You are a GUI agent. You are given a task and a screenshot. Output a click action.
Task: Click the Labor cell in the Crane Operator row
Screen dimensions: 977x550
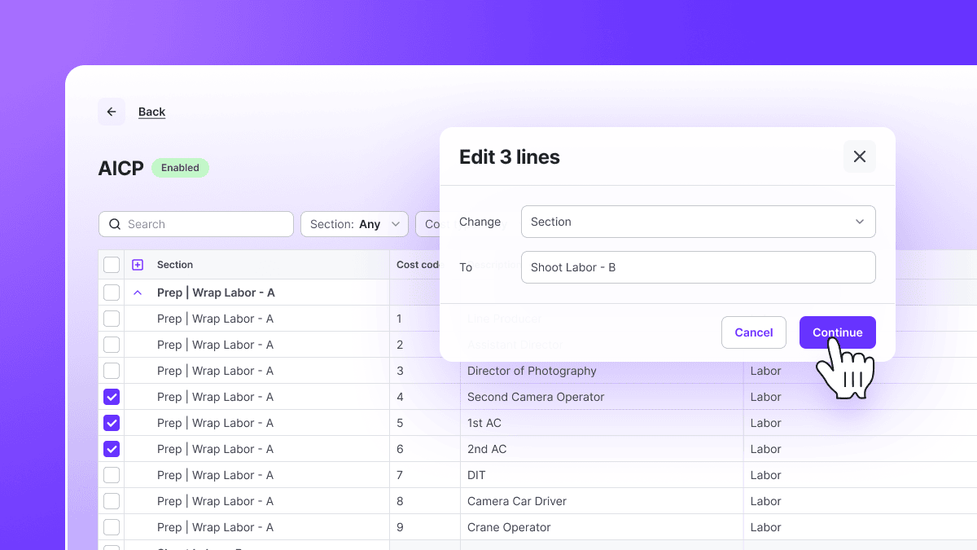(x=860, y=527)
